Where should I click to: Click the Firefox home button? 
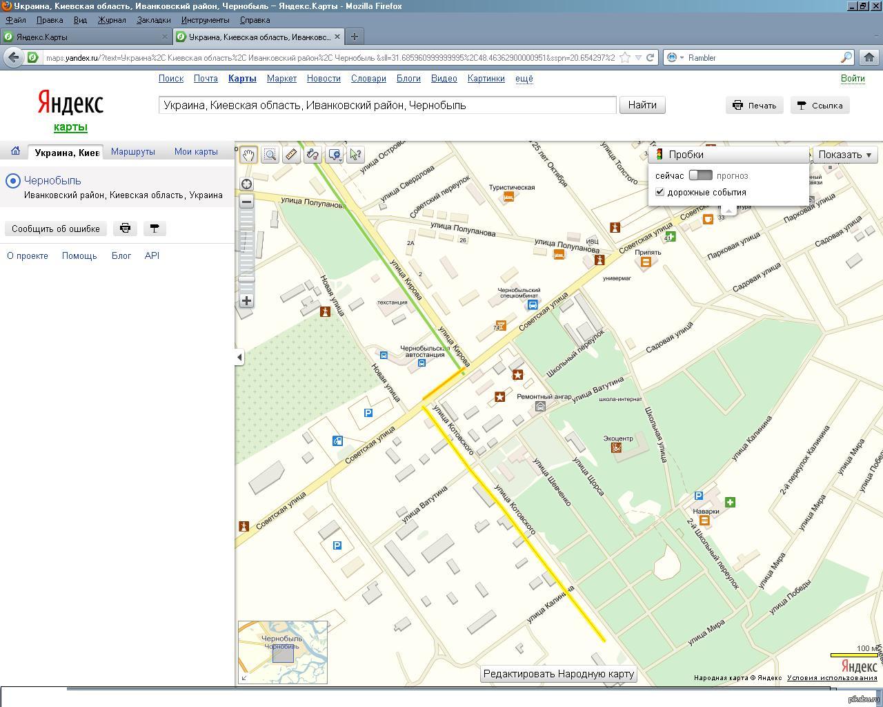coord(869,57)
